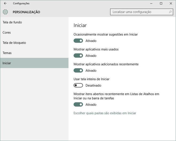Click the PERSONALIZAÇÃO heading text
This screenshot has height=141, width=176.
click(x=26, y=12)
